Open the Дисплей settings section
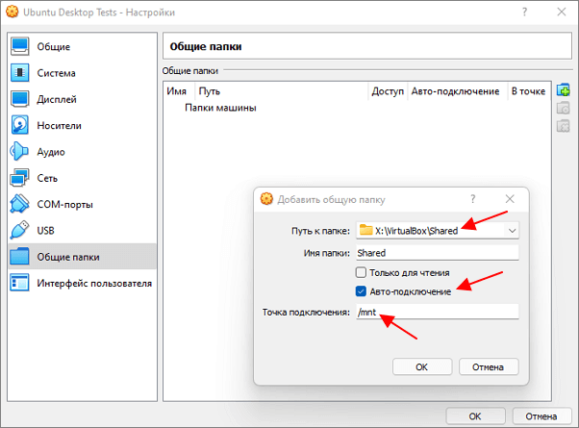 tap(82, 99)
